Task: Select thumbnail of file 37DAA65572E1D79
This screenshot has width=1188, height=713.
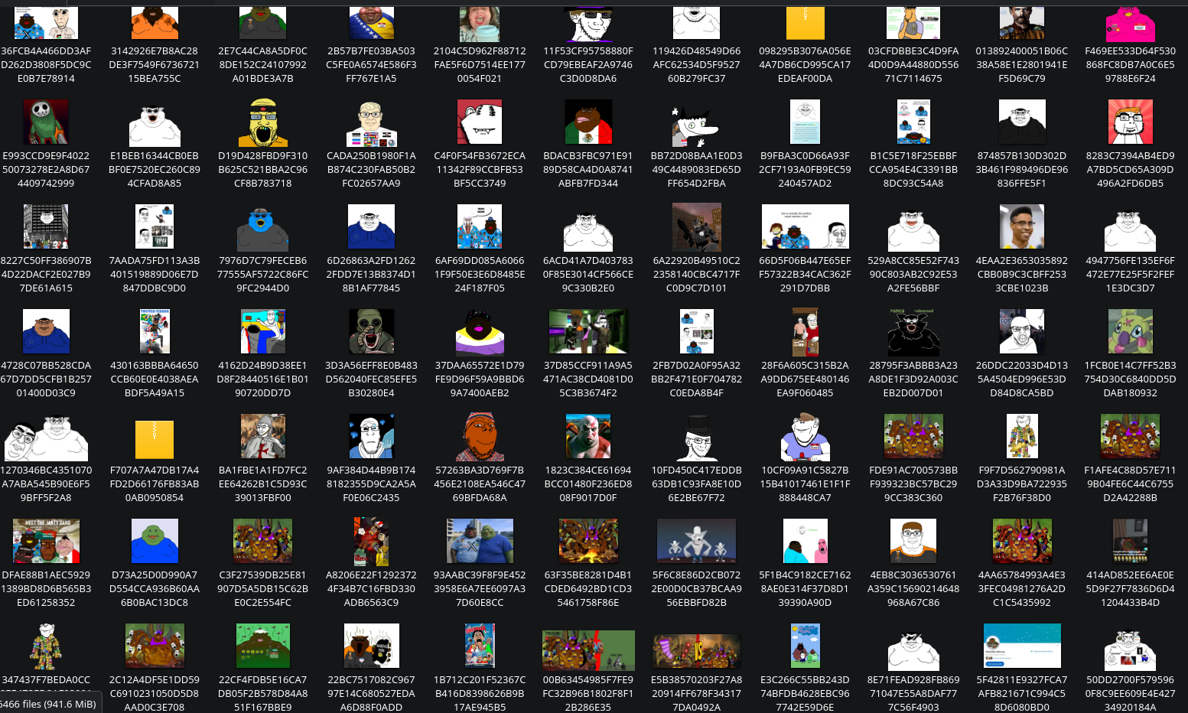Action: [x=480, y=332]
